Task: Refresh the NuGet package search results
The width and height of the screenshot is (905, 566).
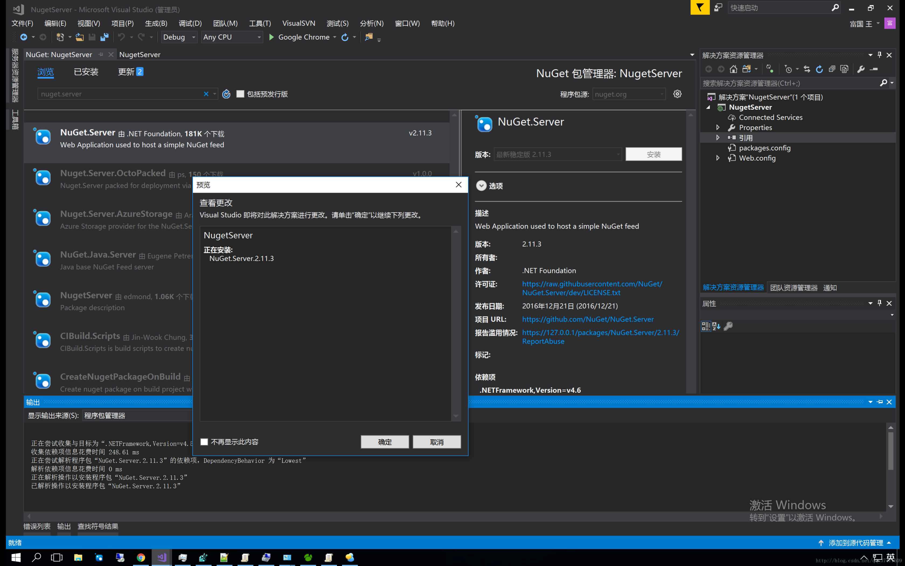Action: coord(226,94)
